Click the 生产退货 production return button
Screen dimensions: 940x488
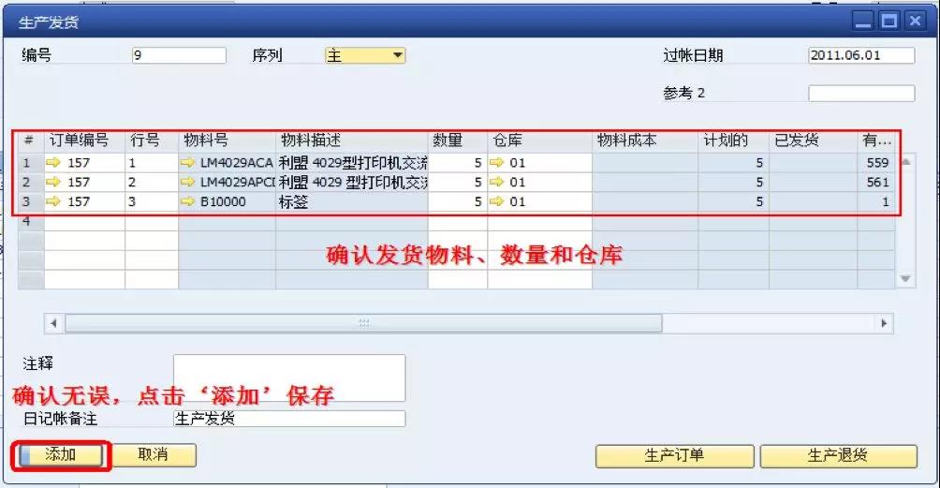click(x=838, y=456)
